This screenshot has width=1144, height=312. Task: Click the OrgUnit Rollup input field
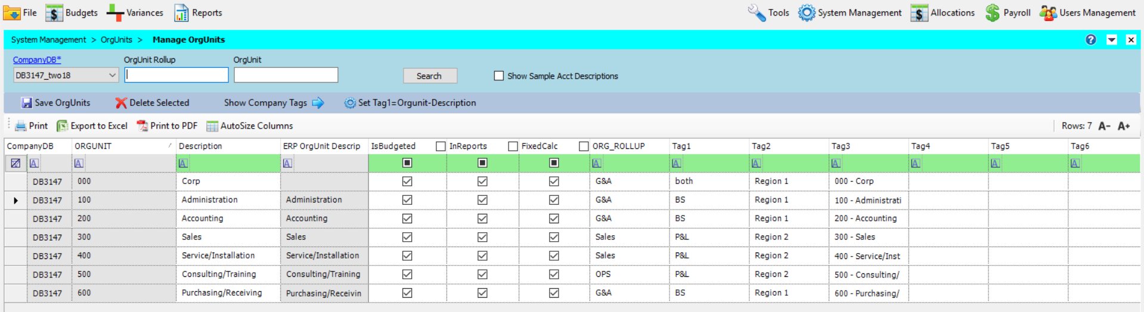click(176, 75)
